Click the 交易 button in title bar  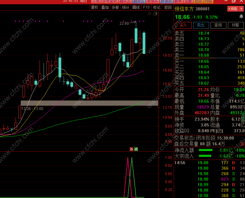click(96, 2)
